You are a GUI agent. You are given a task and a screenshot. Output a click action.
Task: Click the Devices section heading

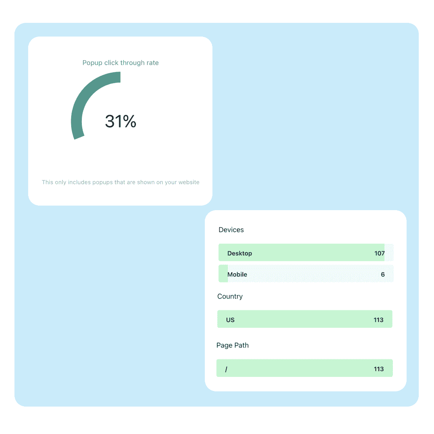231,230
